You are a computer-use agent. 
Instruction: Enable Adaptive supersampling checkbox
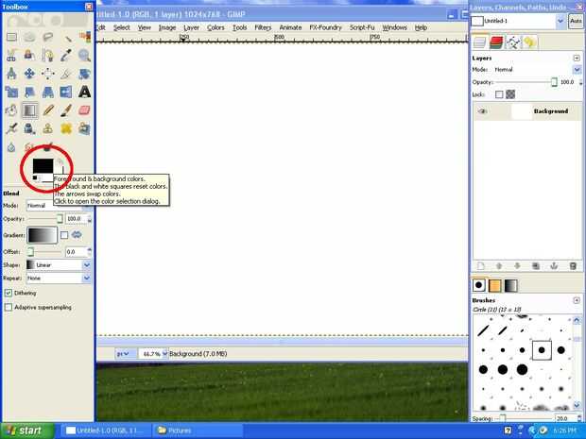(9, 307)
